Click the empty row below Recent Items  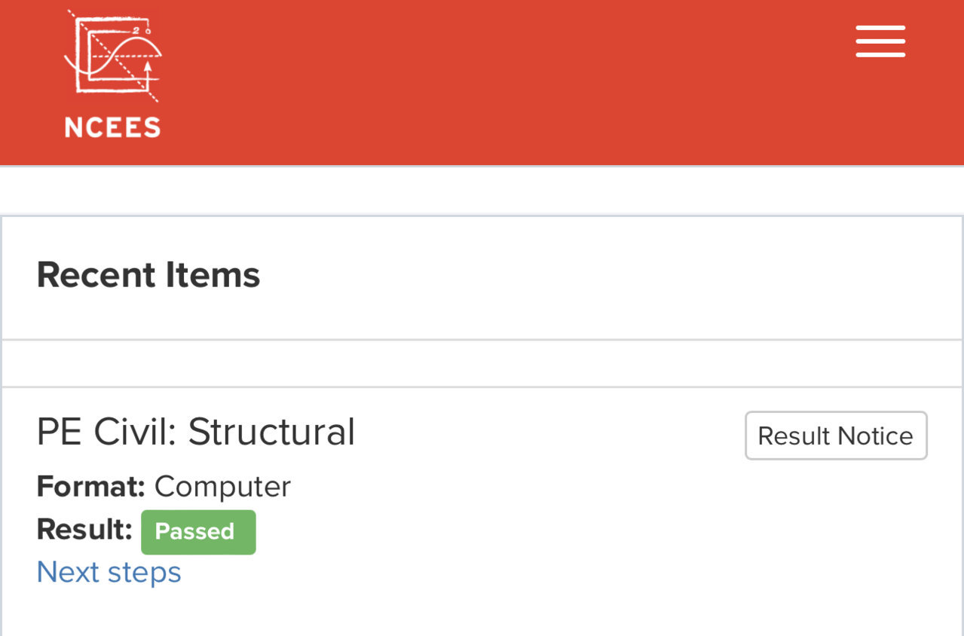pyautogui.click(x=482, y=363)
